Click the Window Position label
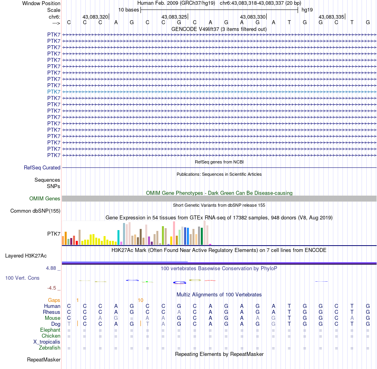 click(x=41, y=3)
